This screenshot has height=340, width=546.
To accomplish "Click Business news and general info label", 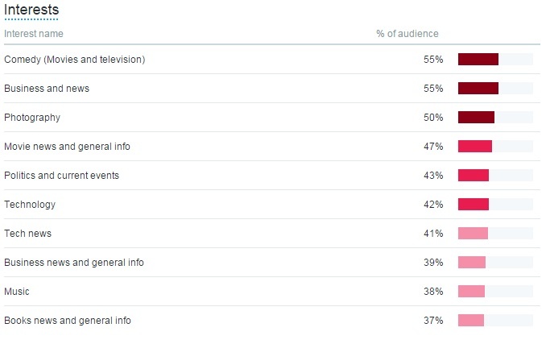I will [74, 263].
